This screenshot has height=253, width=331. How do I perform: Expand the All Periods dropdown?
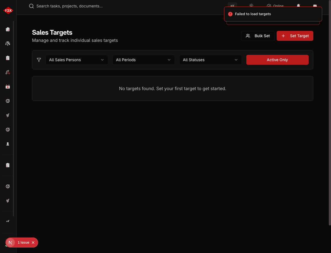tap(143, 60)
